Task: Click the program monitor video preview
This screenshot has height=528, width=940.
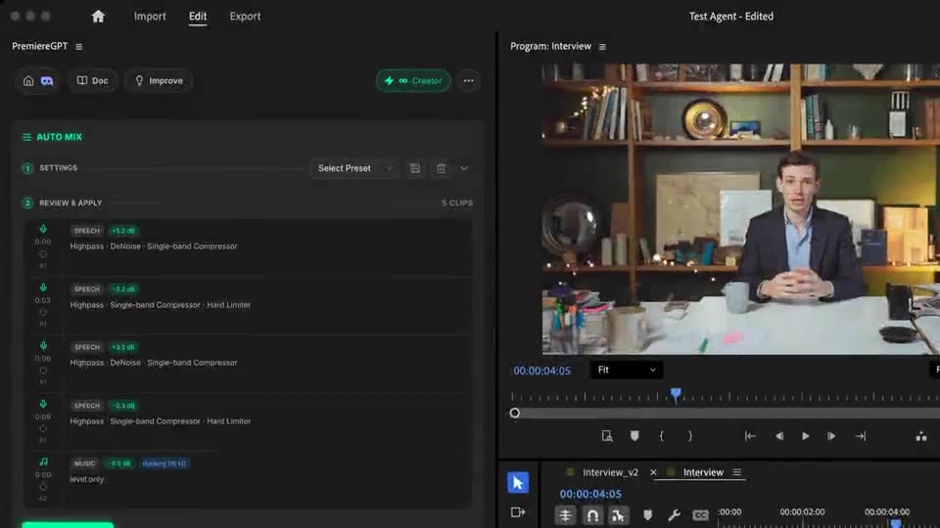Action: [741, 209]
